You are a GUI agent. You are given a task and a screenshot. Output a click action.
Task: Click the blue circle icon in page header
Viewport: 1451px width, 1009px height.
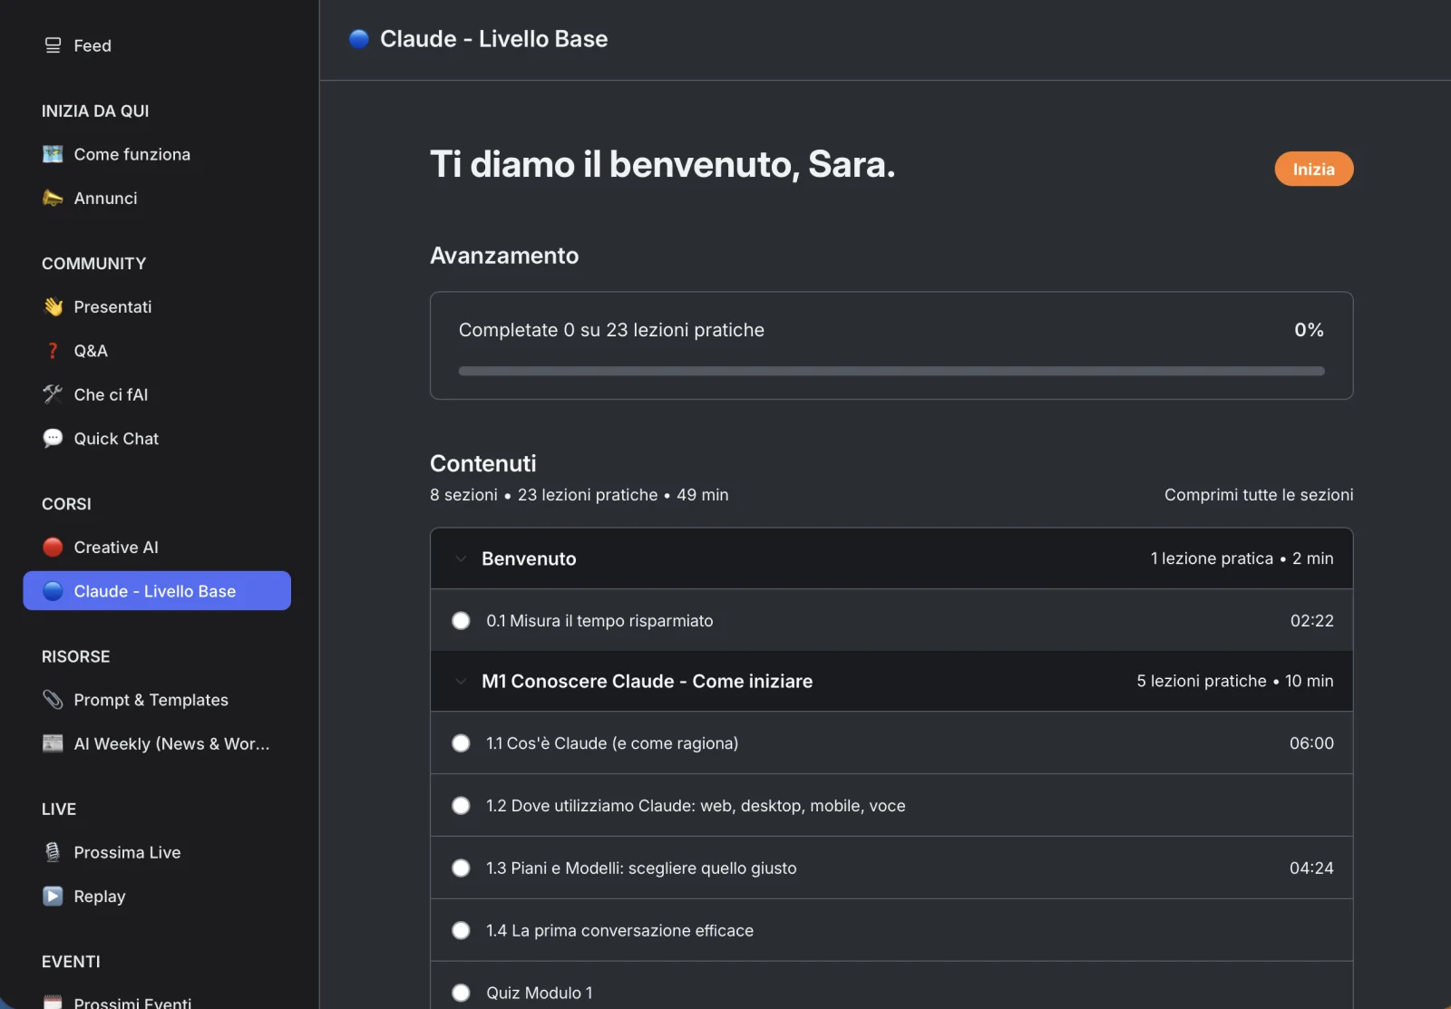pos(359,39)
